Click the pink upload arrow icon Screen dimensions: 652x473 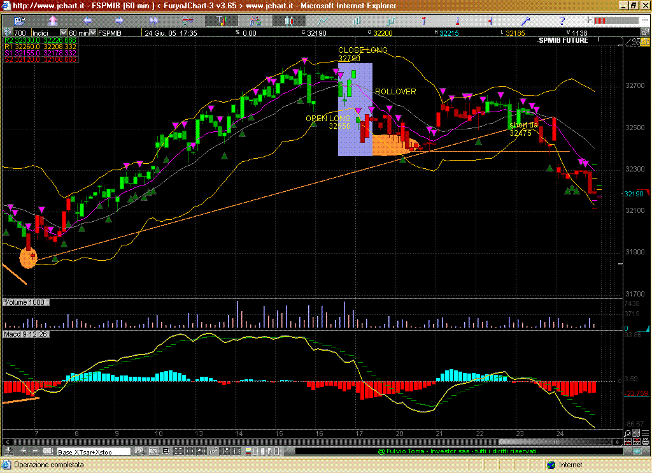point(53,21)
